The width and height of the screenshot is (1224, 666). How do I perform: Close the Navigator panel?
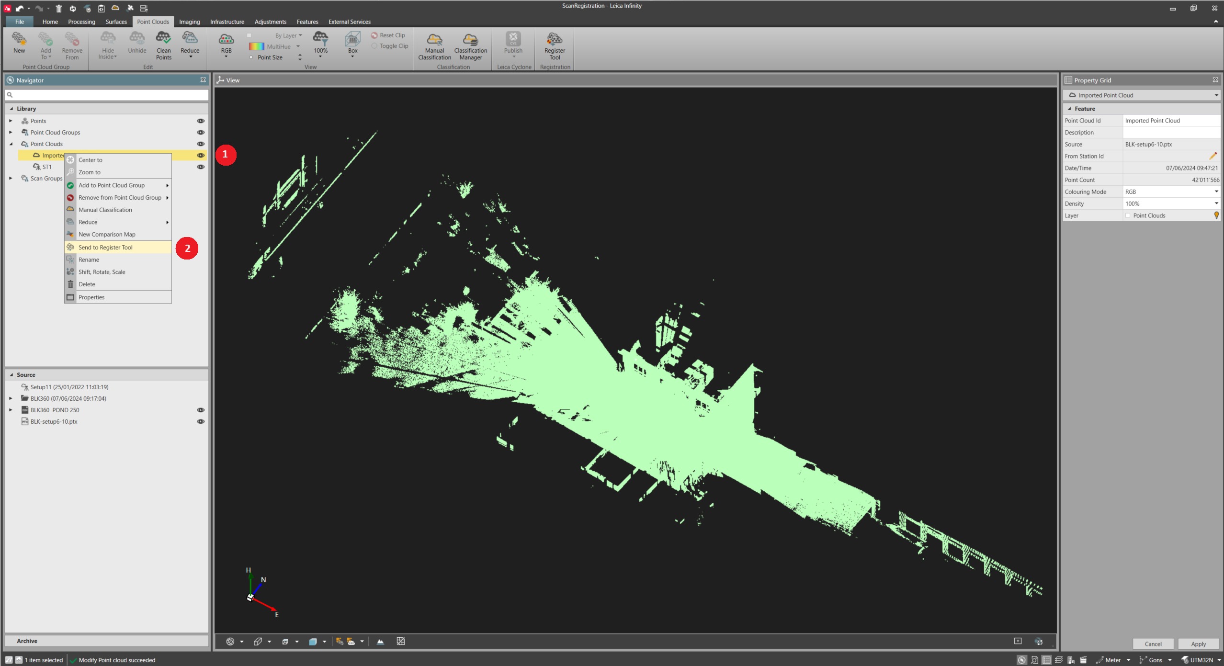pos(203,80)
